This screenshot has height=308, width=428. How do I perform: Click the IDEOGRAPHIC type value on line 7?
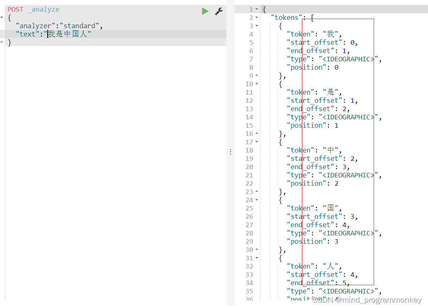(348, 59)
